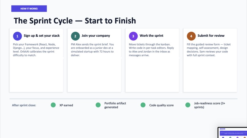
Task: Click green dot beside Portfolio artifact generated
Action: (98, 105)
